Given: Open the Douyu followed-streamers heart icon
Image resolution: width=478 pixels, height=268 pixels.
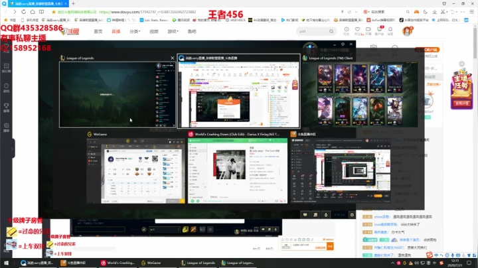Looking at the screenshot, I should (x=358, y=31).
